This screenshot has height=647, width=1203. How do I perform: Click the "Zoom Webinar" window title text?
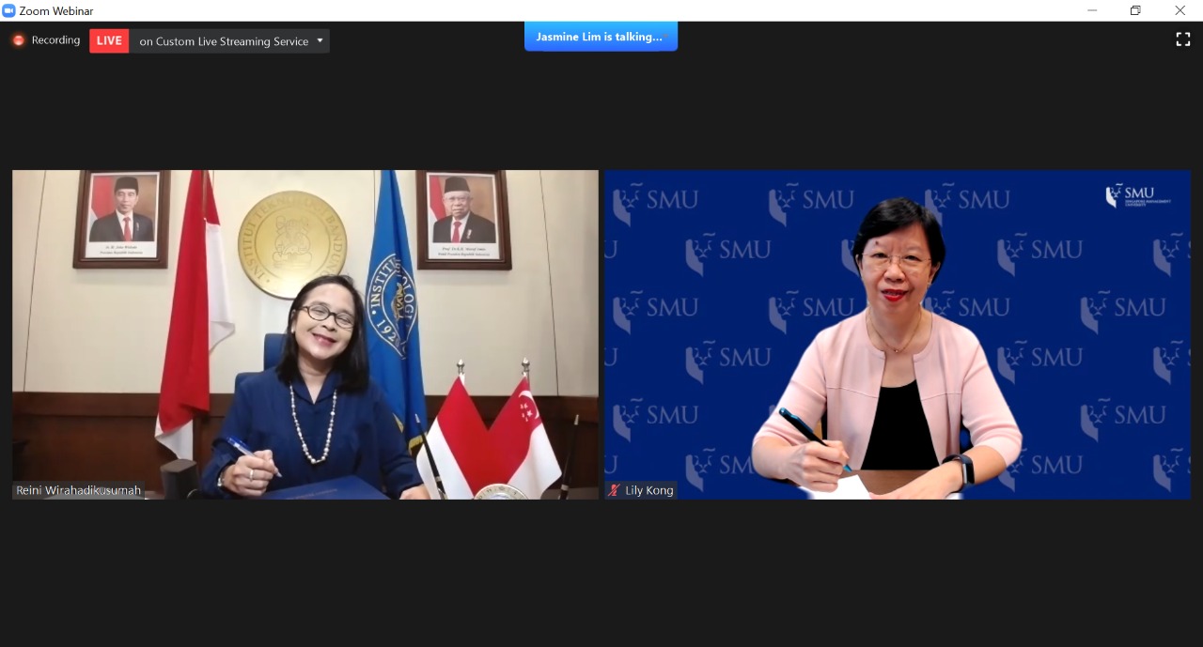(x=56, y=10)
